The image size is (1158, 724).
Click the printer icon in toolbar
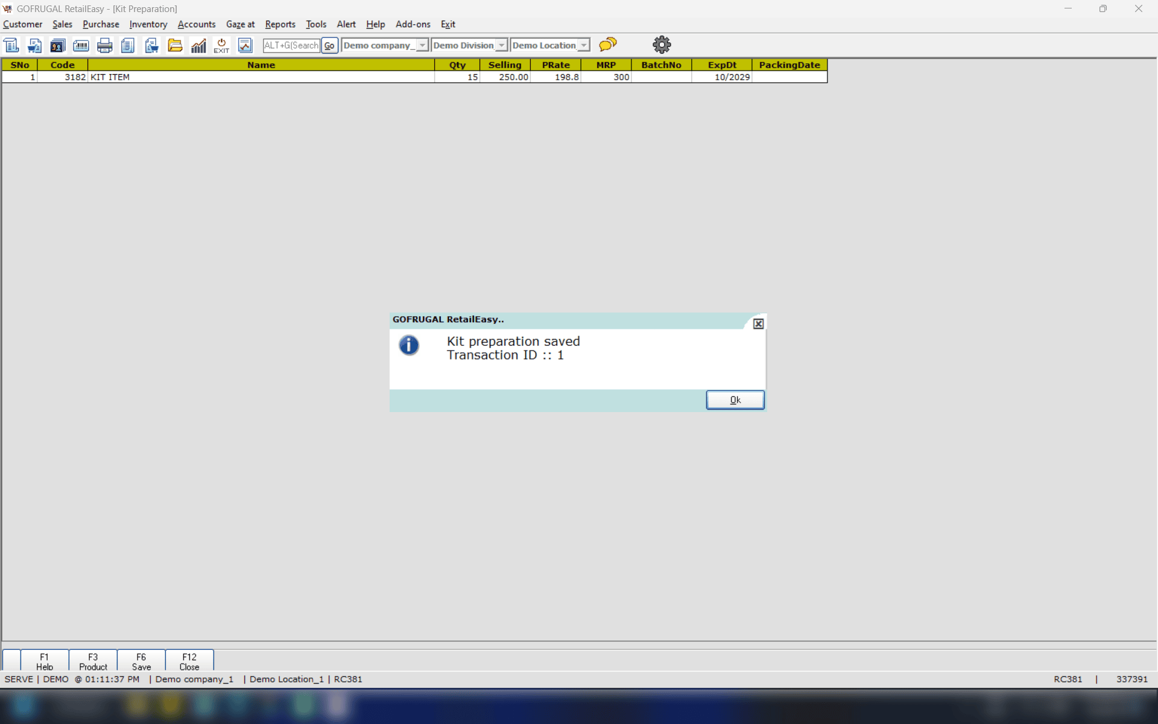pyautogui.click(x=104, y=45)
